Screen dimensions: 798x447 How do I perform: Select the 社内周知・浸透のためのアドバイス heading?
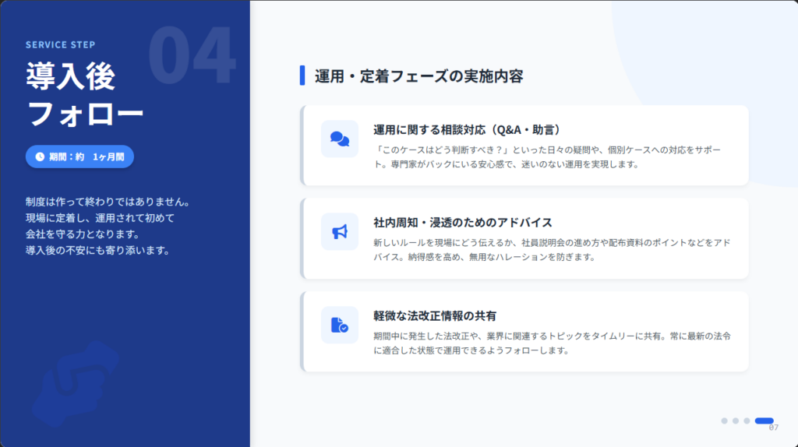[x=463, y=223]
